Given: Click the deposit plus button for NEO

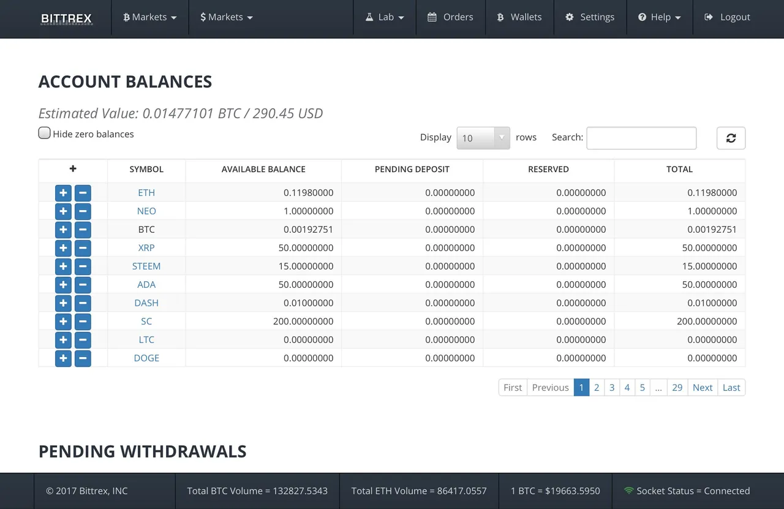Looking at the screenshot, I should click(x=63, y=211).
